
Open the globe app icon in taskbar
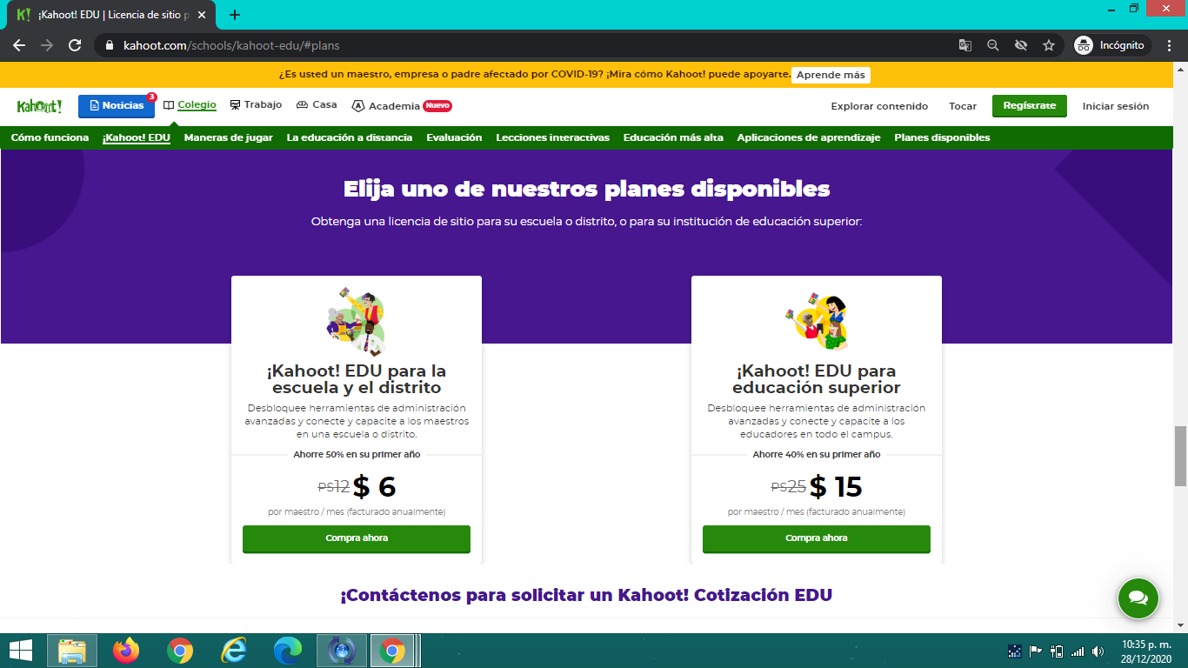pos(342,651)
